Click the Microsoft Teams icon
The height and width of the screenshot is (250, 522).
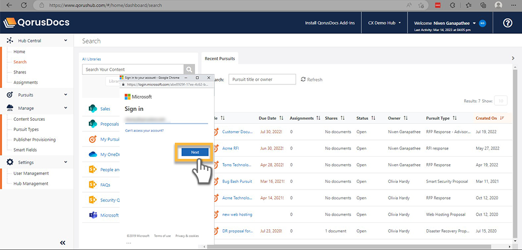click(93, 215)
